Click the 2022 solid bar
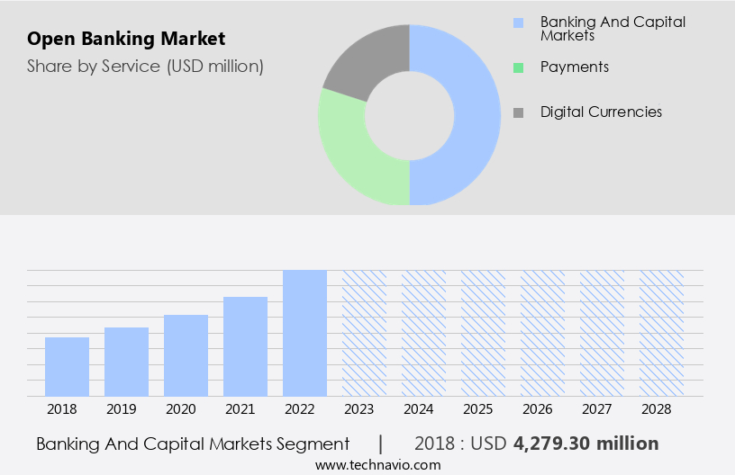Viewport: 735px width, 475px height. pos(304,333)
